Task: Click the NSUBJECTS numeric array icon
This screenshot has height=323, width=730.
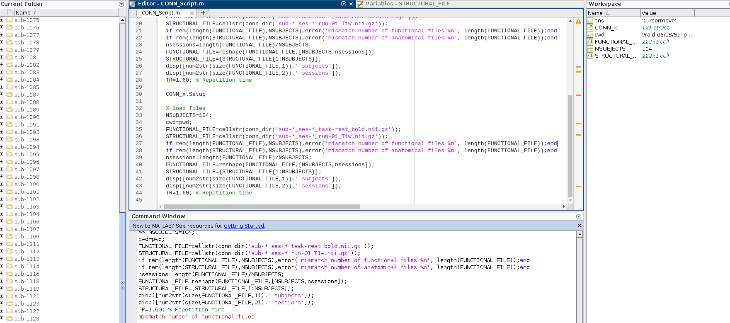Action: 590,49
